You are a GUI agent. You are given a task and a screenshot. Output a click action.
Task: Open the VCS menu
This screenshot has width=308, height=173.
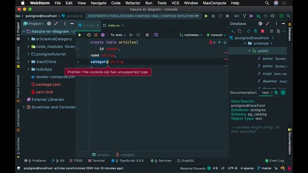(x=175, y=3)
